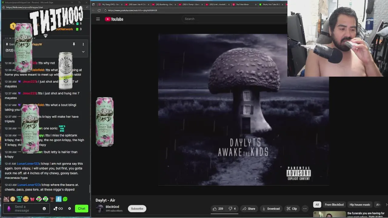
Task: Open LunarLoner123 profile at 12:43 AM
Action: coord(29,185)
